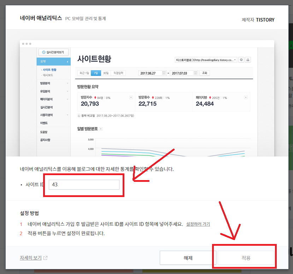
Task: Click the info icon beside 등락 비교일
Action: pos(79,115)
